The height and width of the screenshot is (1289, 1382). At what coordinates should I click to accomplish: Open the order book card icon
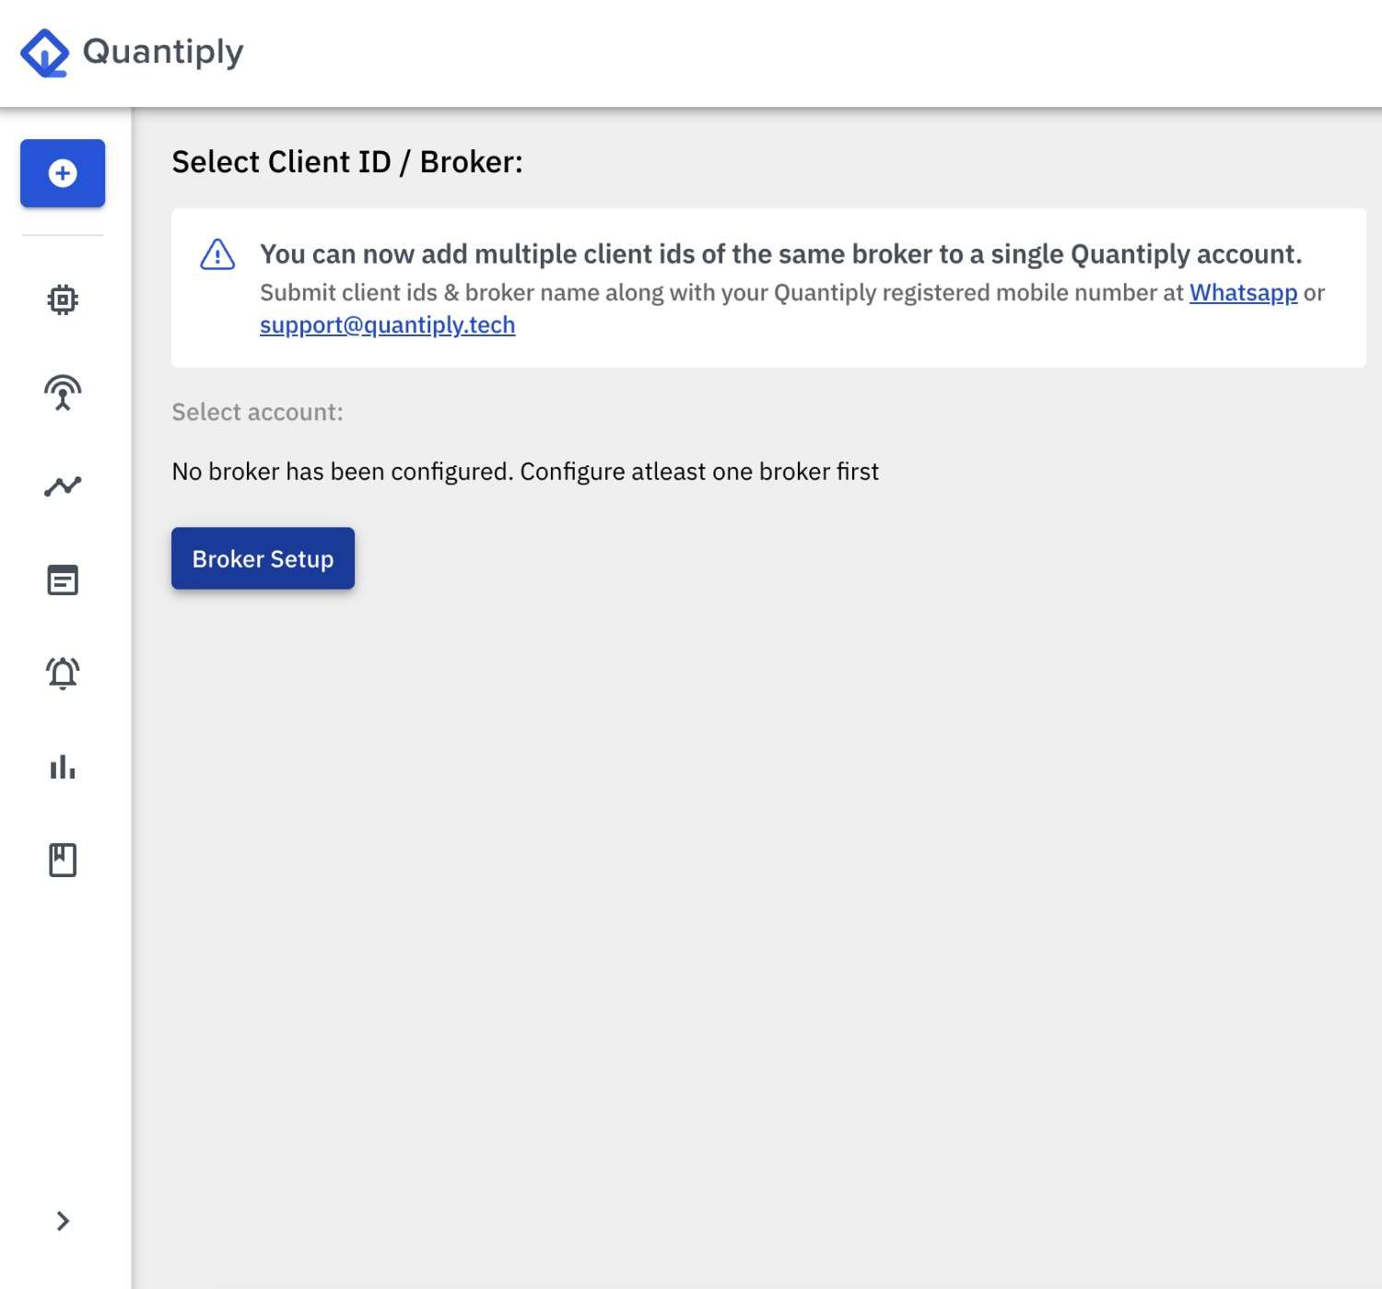[x=63, y=580]
